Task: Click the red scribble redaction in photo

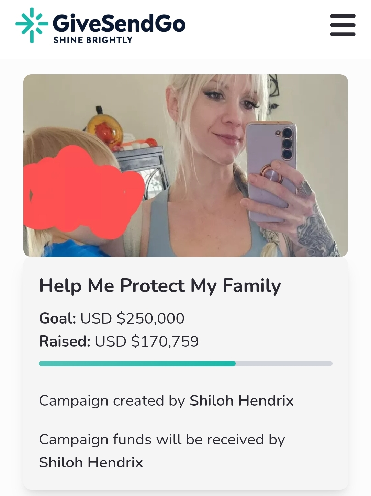Action: [x=84, y=192]
